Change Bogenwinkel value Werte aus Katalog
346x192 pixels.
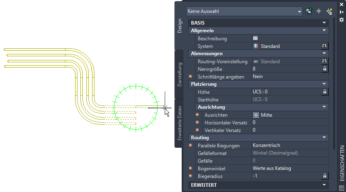tap(290, 168)
